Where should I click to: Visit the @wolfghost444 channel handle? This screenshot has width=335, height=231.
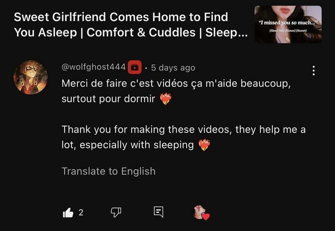94,67
